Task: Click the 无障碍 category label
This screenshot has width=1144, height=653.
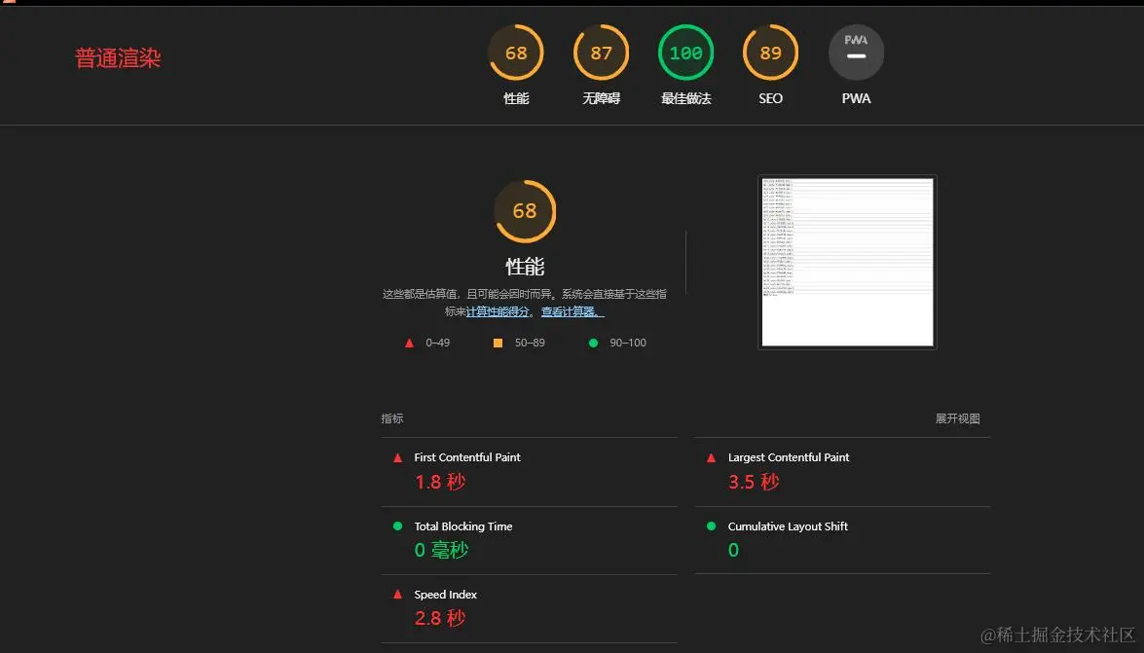Action: pyautogui.click(x=601, y=98)
